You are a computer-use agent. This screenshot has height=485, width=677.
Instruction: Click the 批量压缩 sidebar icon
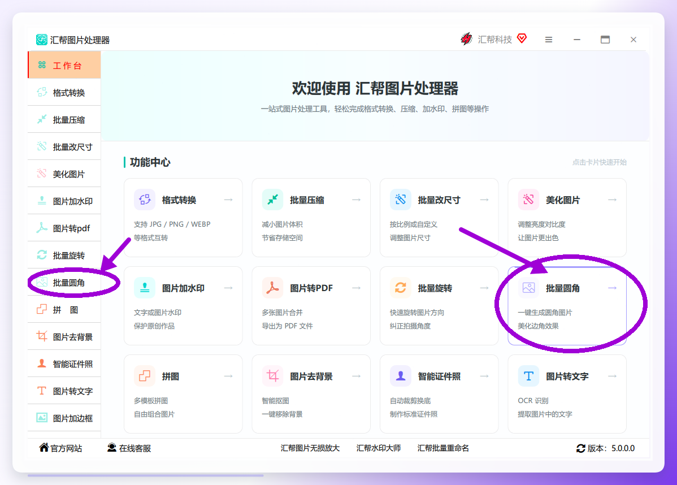coord(42,119)
